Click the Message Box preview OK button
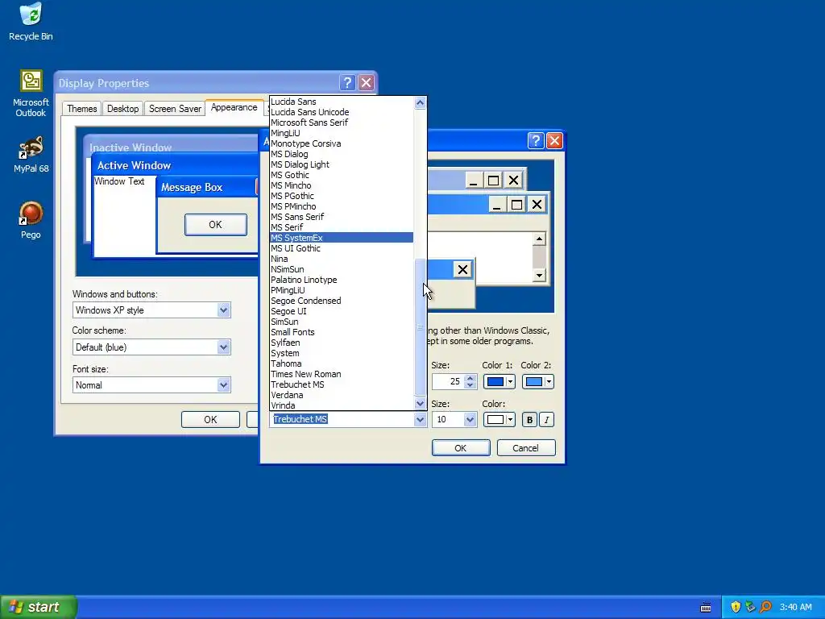This screenshot has height=619, width=825. [x=216, y=225]
